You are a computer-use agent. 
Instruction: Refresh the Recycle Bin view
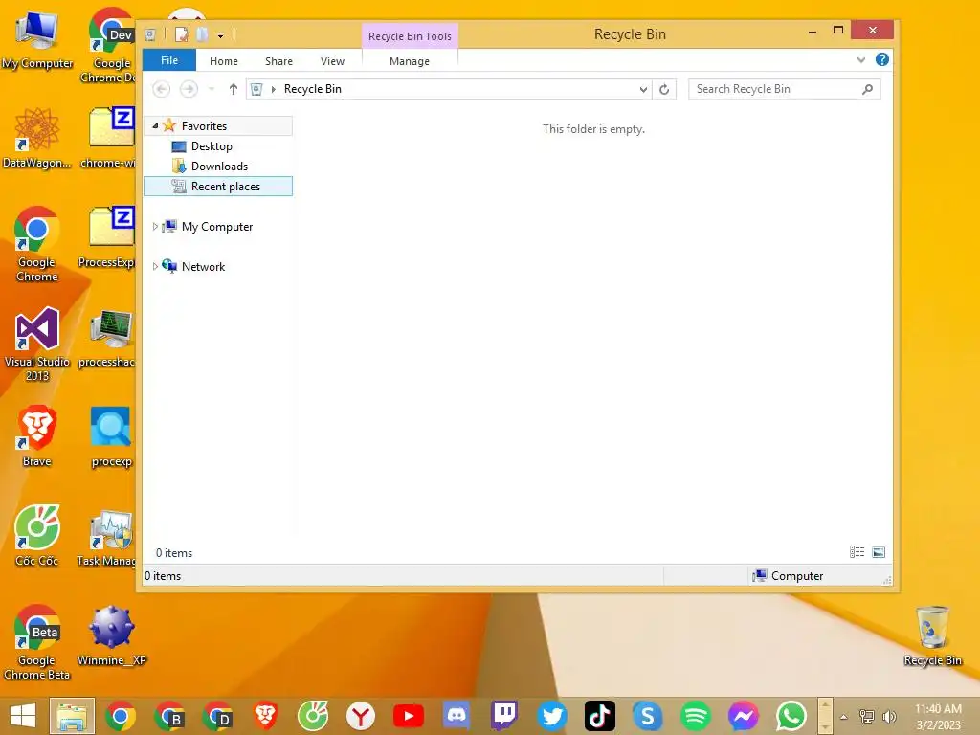click(x=664, y=89)
